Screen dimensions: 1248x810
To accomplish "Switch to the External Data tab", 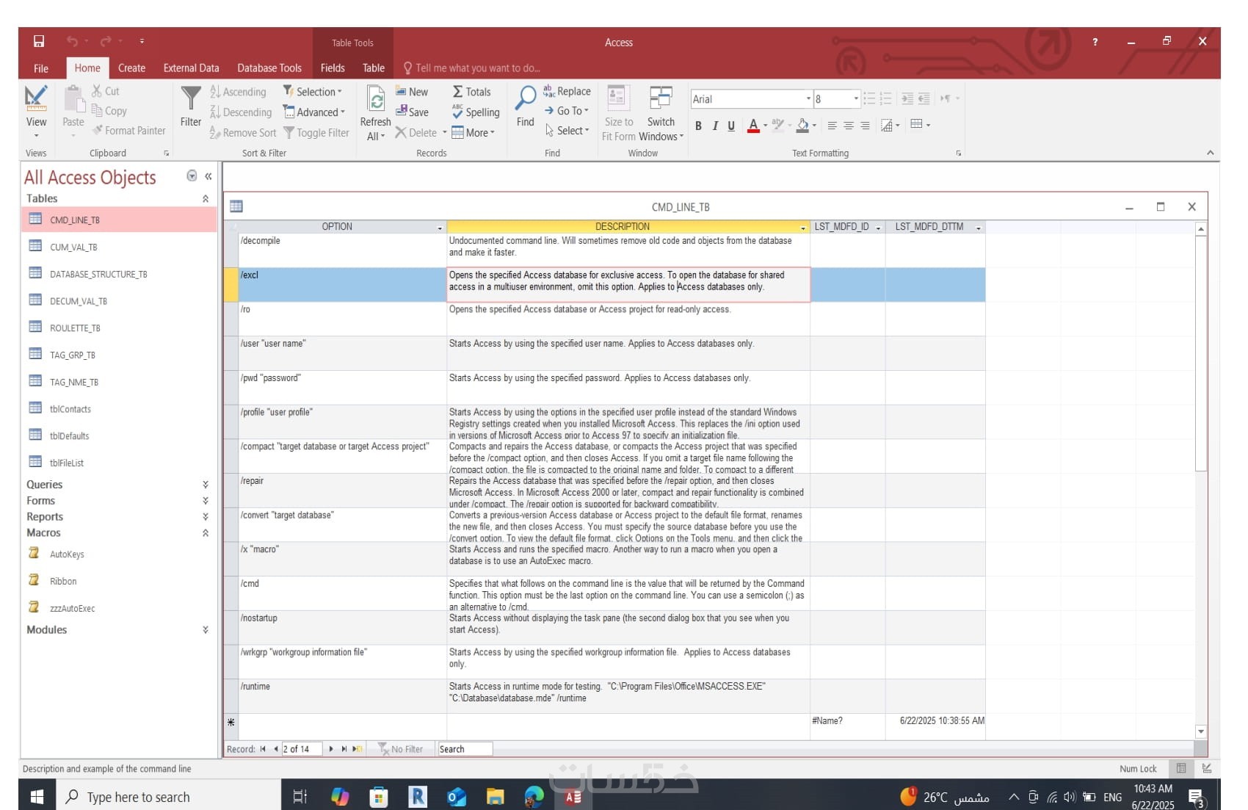I will tap(191, 68).
